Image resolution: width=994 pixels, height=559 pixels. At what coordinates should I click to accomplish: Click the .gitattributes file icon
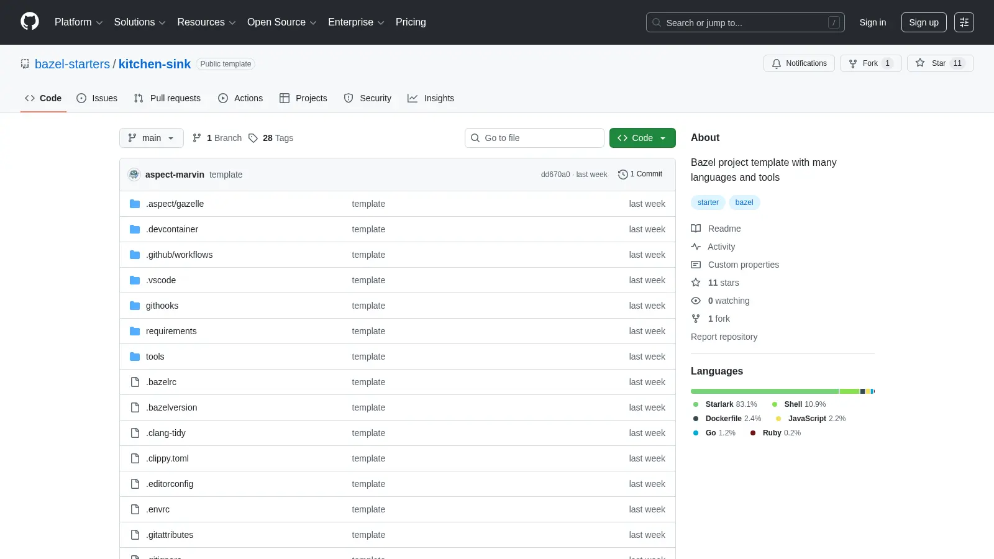(135, 535)
